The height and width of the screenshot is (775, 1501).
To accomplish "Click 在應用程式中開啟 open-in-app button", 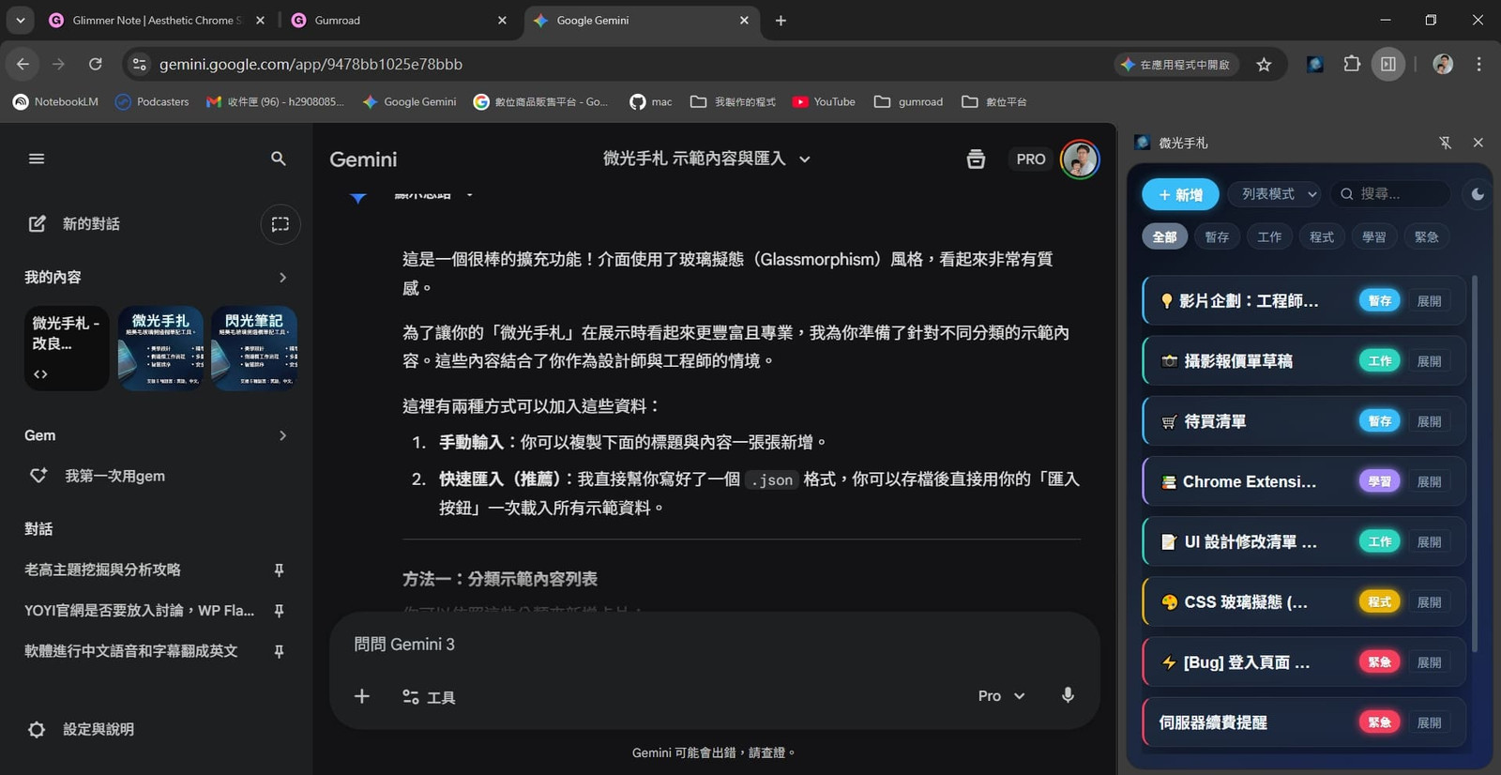I will pos(1176,64).
